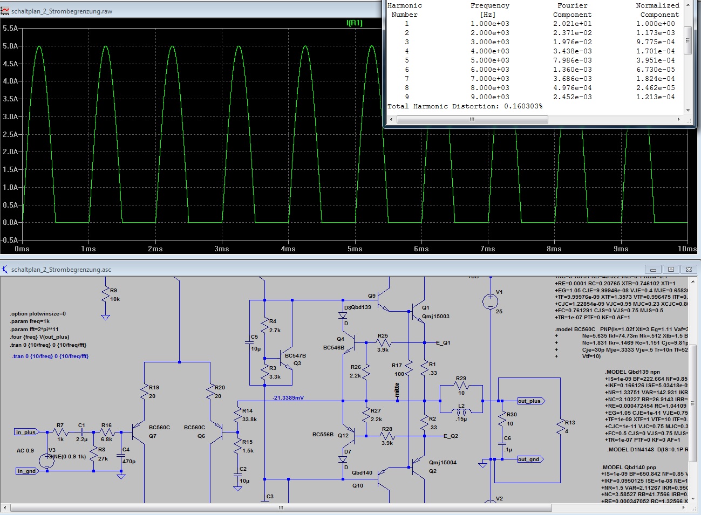Select inductor L2 .15µ symbol
The image size is (701, 515).
coord(461,412)
